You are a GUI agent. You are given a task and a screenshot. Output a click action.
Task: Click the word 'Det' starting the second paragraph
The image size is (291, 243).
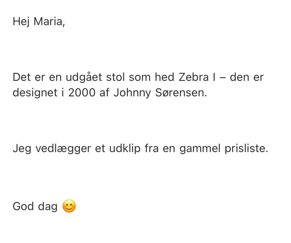pos(21,77)
